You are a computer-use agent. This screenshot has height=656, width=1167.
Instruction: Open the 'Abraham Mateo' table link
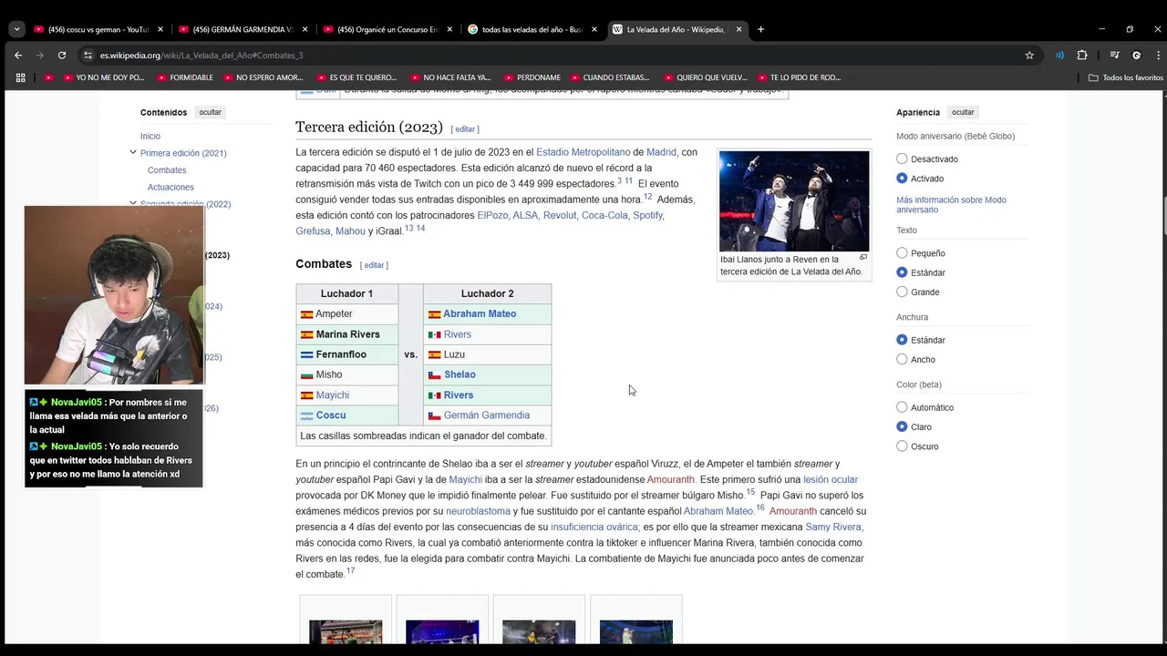[x=480, y=313]
